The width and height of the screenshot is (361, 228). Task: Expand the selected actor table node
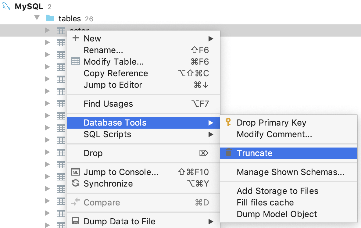pyautogui.click(x=48, y=30)
